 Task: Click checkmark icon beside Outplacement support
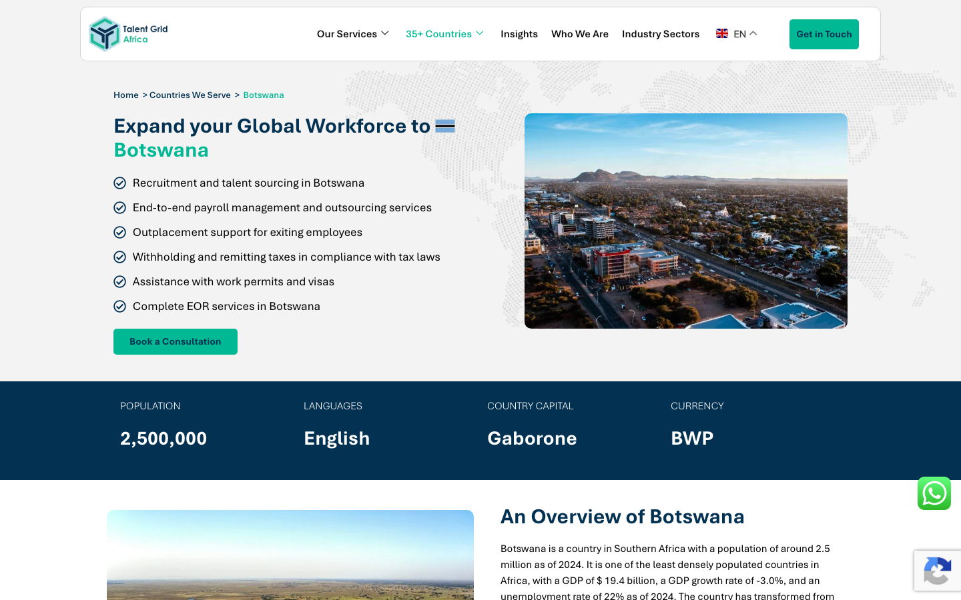pyautogui.click(x=120, y=232)
